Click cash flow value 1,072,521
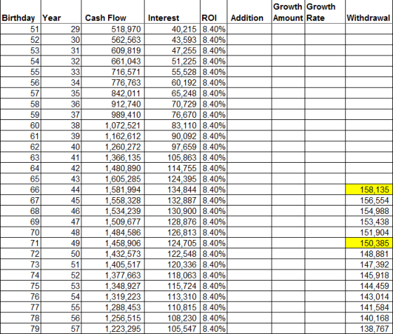This screenshot has height=334, width=393. tap(123, 126)
